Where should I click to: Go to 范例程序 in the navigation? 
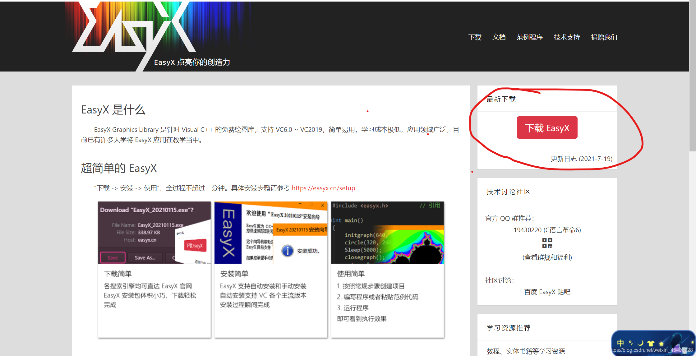[x=529, y=37]
